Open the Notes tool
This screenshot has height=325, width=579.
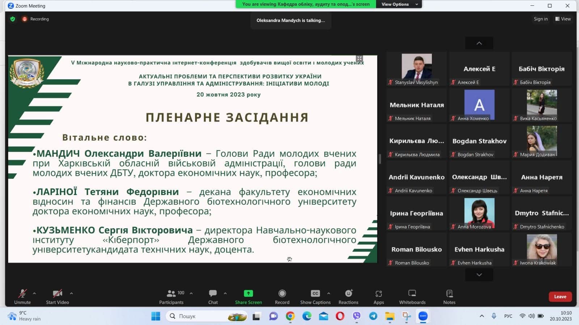[x=449, y=296]
